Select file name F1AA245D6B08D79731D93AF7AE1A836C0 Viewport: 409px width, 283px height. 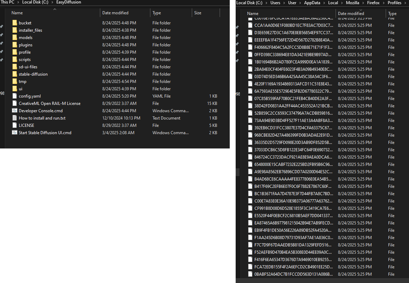[x=294, y=237]
